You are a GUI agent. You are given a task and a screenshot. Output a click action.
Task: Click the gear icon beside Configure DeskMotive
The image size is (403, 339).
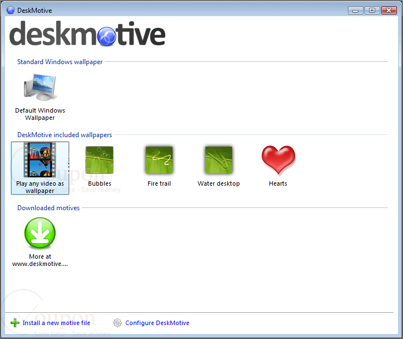117,323
